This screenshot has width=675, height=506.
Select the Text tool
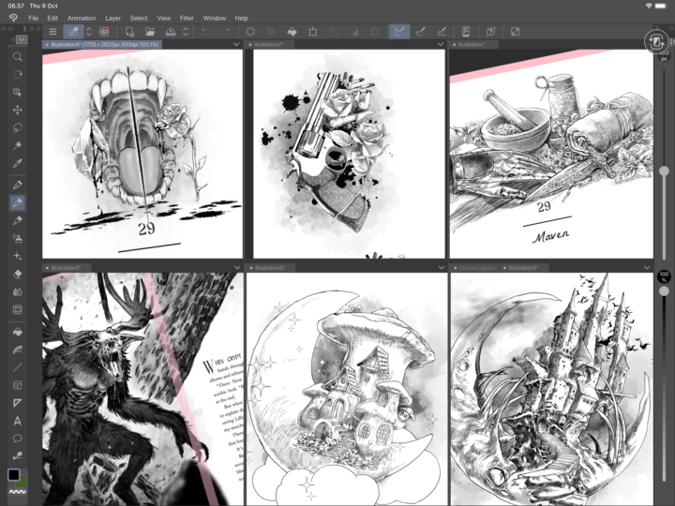pyautogui.click(x=18, y=421)
